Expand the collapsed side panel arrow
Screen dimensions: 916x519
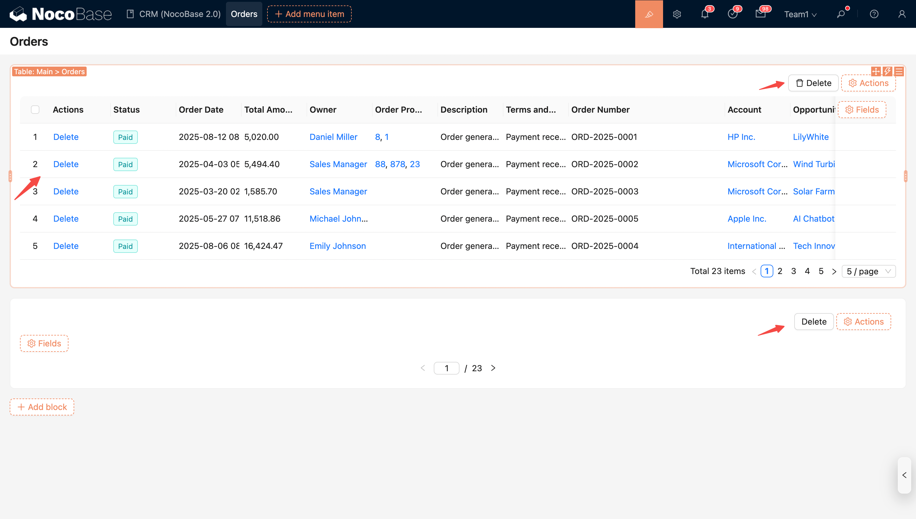pyautogui.click(x=904, y=475)
